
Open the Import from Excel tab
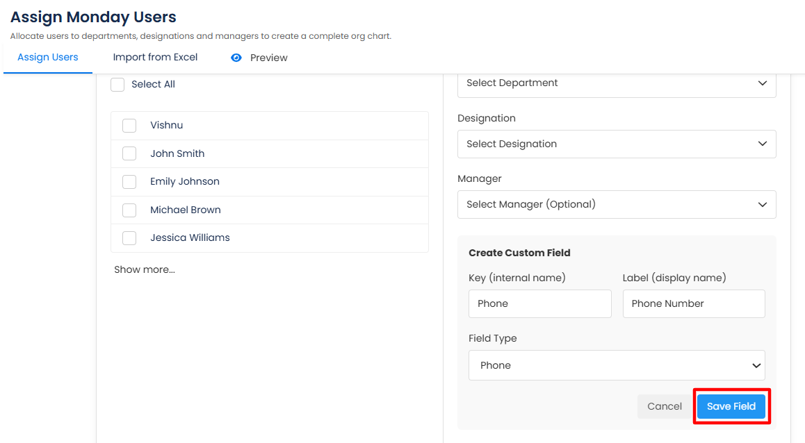click(155, 58)
